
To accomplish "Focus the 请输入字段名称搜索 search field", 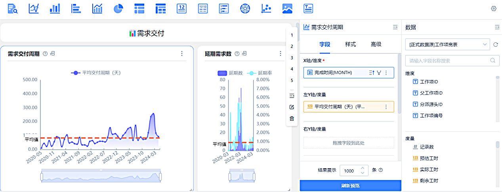I will tap(452, 61).
